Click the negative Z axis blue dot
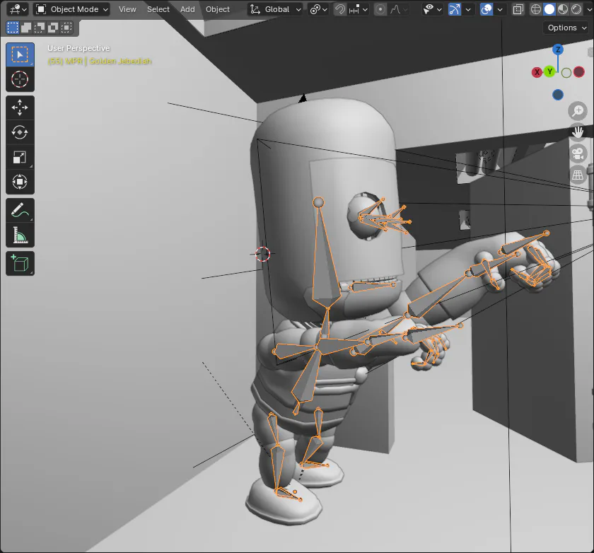This screenshot has width=594, height=553. tap(558, 95)
